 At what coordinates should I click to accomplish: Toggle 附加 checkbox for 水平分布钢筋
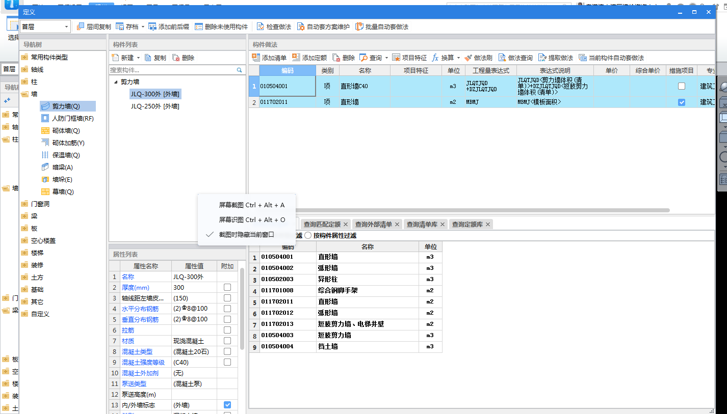[227, 309]
